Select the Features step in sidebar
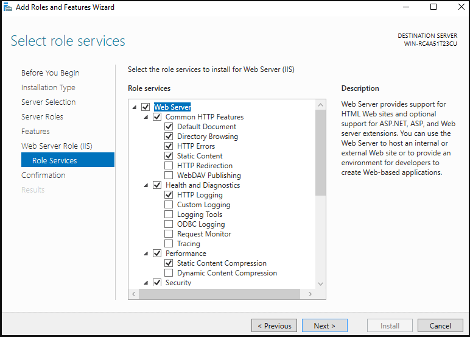 (x=35, y=132)
